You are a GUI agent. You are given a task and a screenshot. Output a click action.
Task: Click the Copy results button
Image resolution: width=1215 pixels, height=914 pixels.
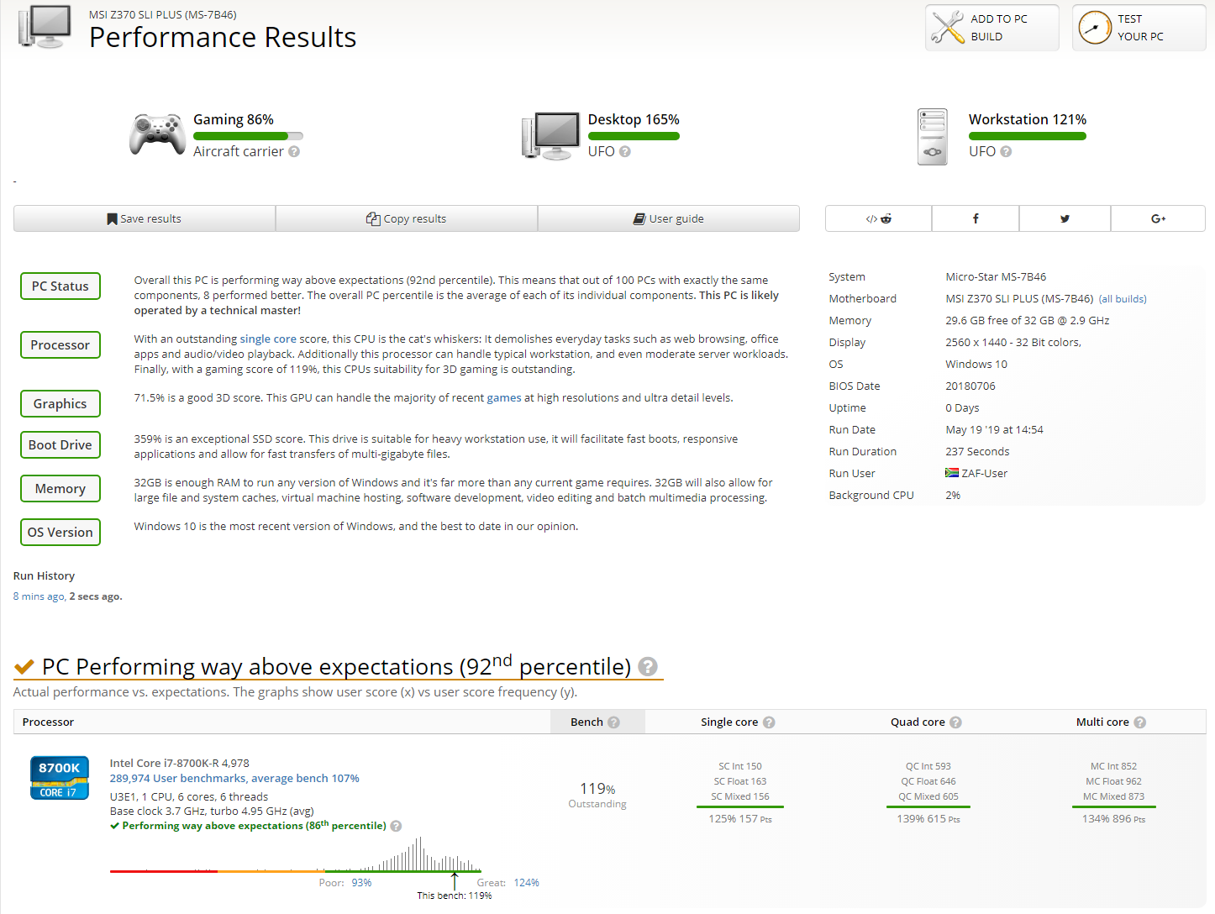click(407, 218)
